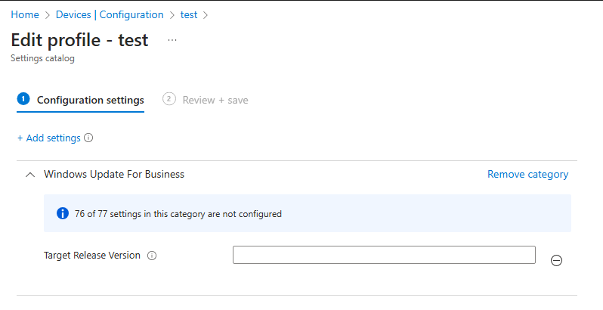
Task: Click the "76 of 77 settings" banner text
Action: 178,214
